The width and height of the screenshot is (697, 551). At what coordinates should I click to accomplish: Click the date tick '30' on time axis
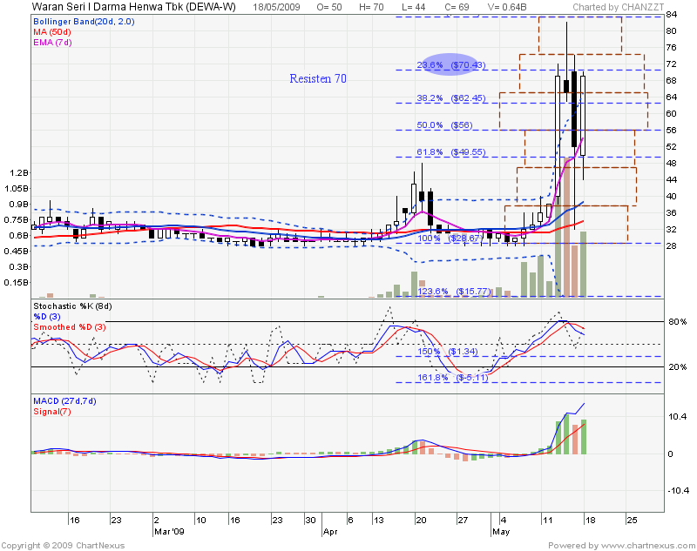(310, 520)
